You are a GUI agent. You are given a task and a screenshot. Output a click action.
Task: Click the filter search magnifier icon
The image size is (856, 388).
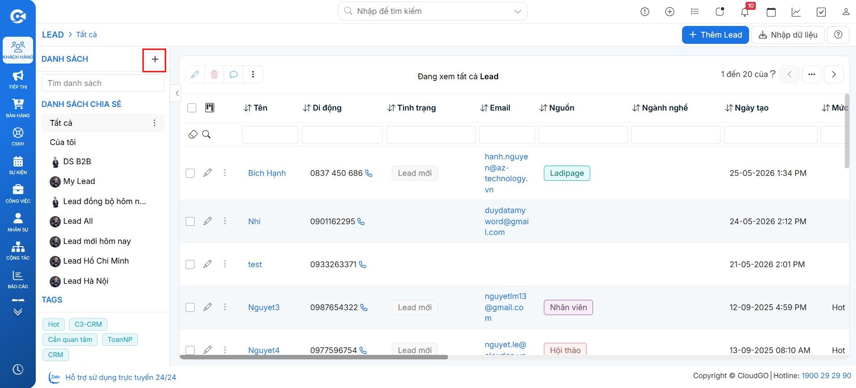(x=206, y=134)
